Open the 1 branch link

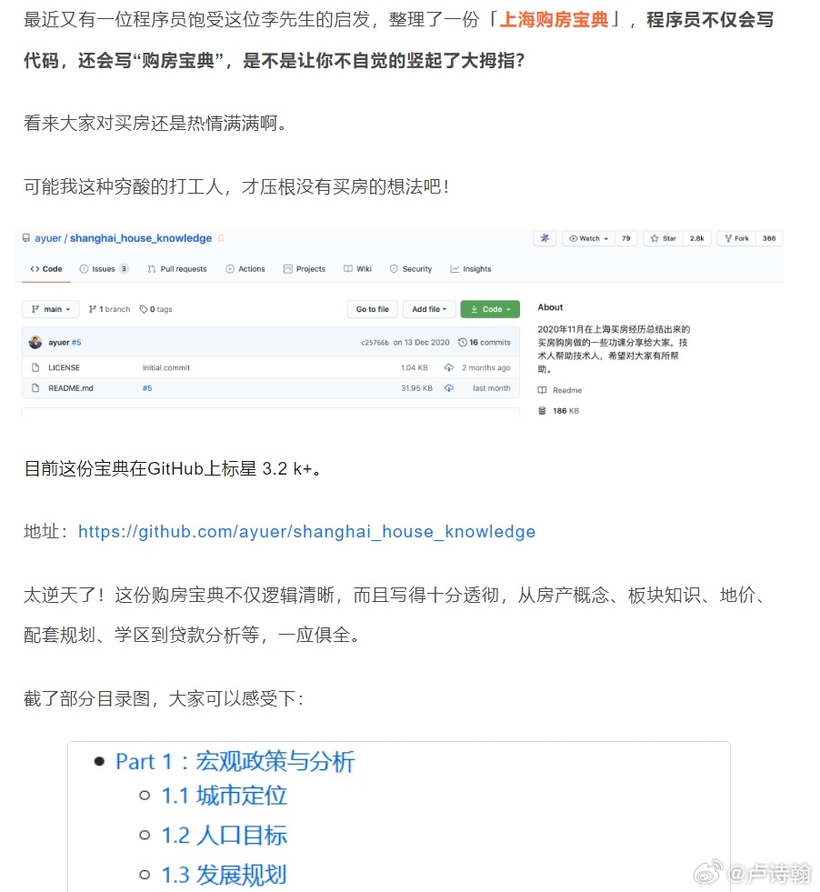[x=110, y=309]
